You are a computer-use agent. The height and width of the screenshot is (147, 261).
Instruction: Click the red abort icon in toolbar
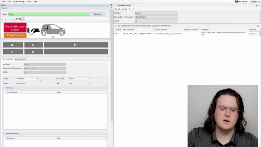pyautogui.click(x=20, y=19)
